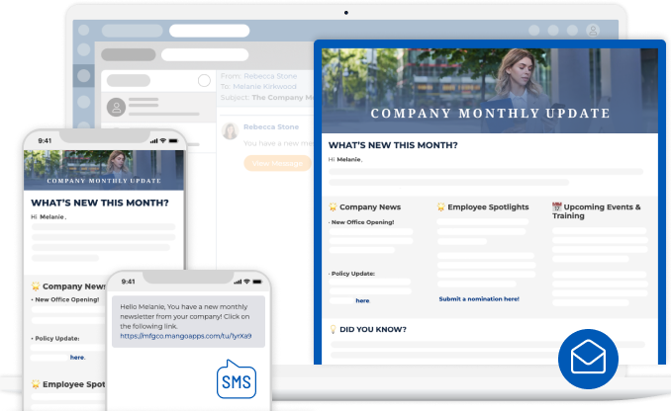This screenshot has height=411, width=671.
Task: Click the Employee Spotlights star icon
Action: [440, 207]
